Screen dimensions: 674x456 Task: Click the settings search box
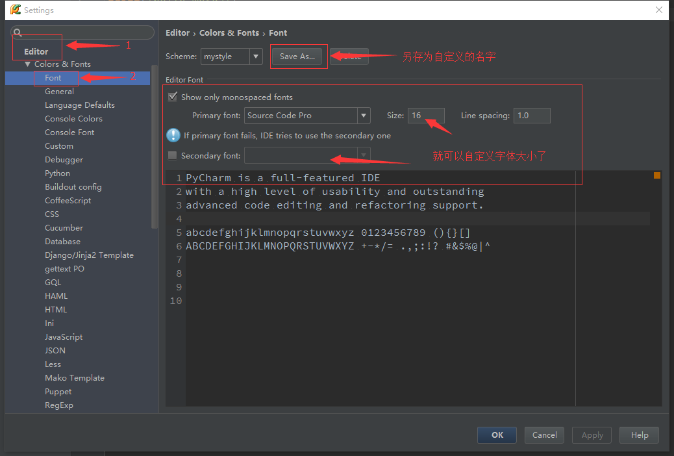coord(82,32)
